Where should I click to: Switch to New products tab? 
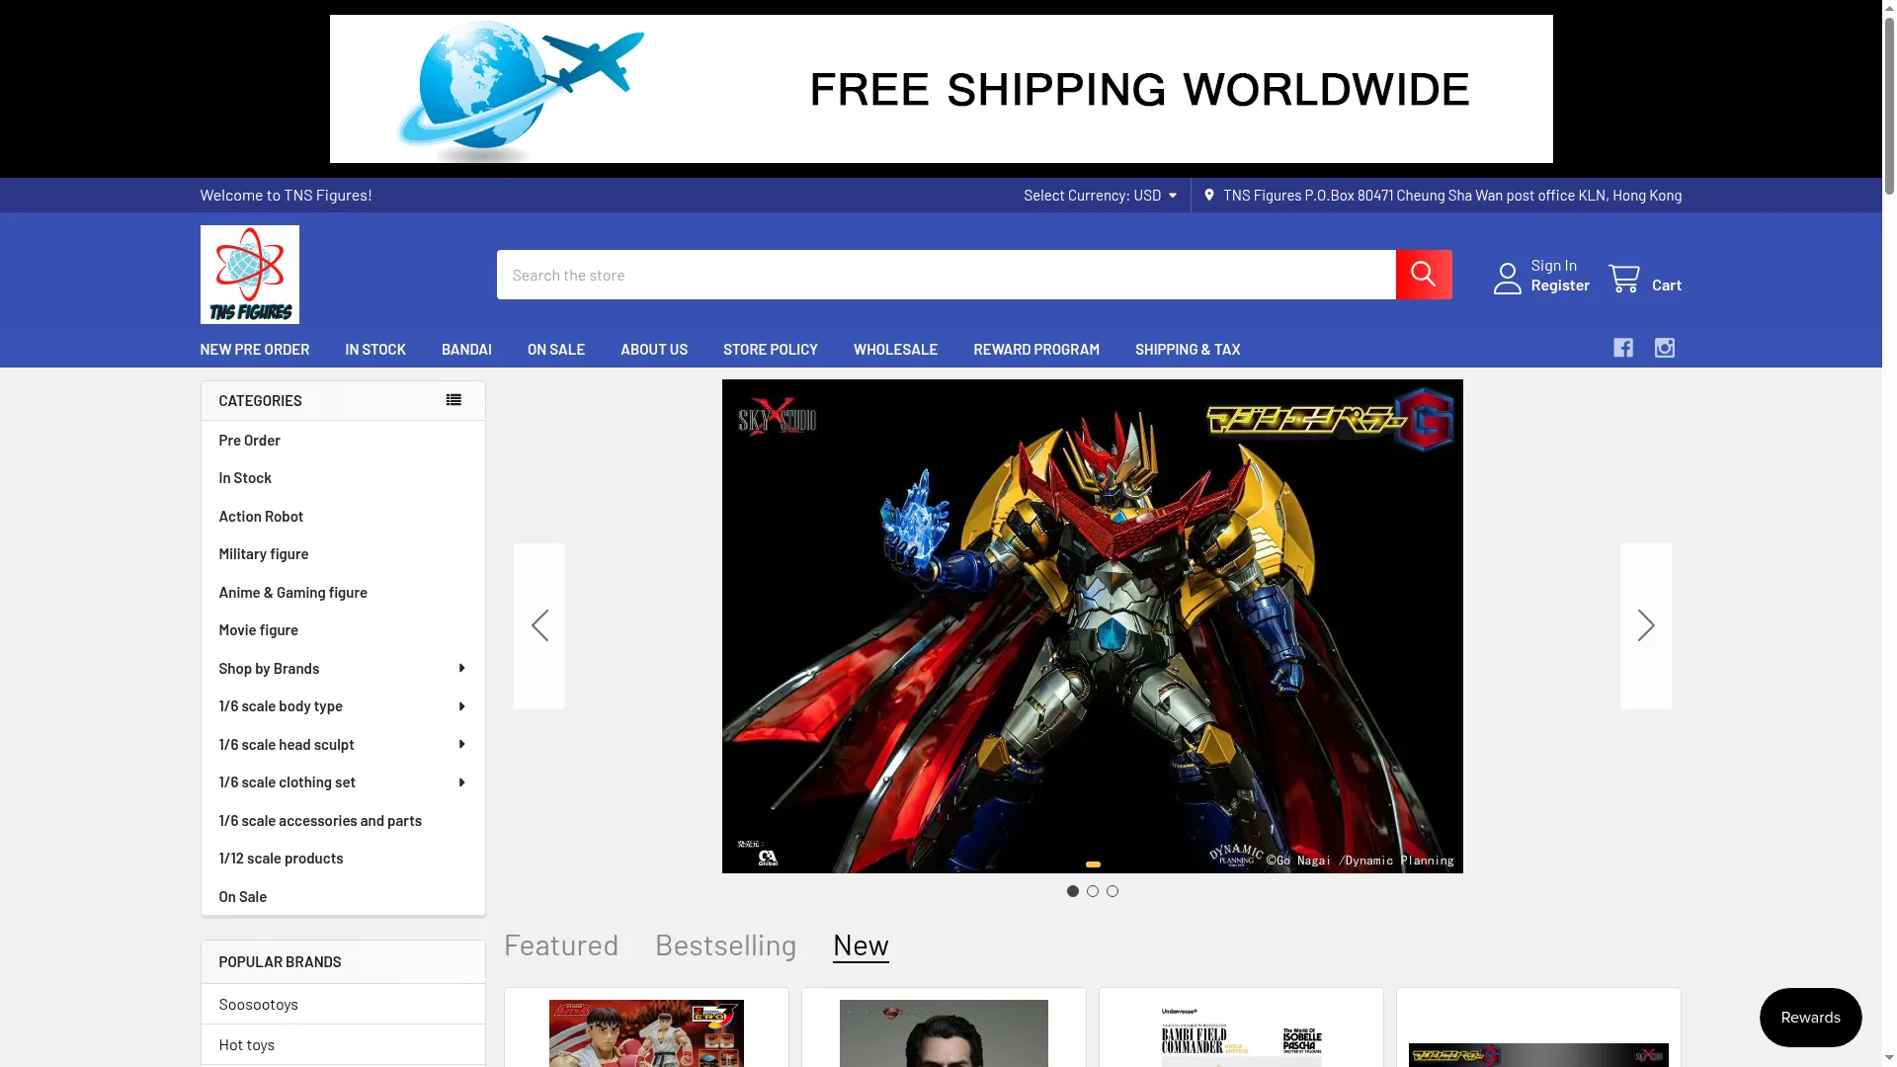tap(861, 945)
